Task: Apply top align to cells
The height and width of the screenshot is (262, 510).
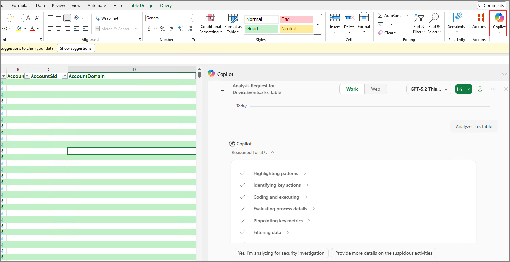Action: pos(50,18)
